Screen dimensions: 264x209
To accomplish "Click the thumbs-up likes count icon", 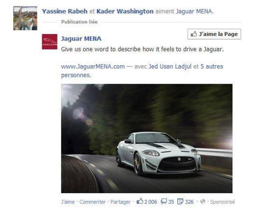I will click(140, 201).
